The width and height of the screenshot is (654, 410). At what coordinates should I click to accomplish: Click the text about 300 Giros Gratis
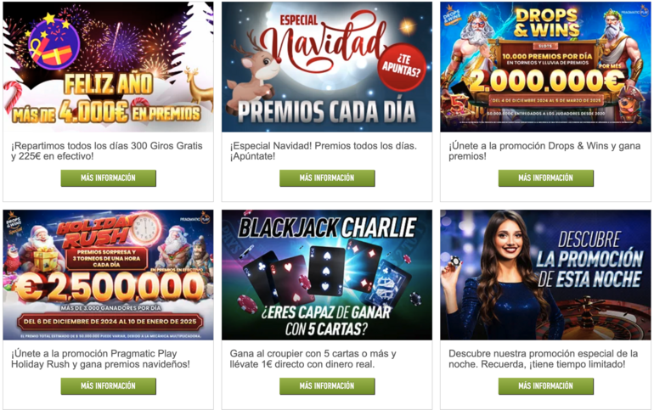(x=107, y=151)
